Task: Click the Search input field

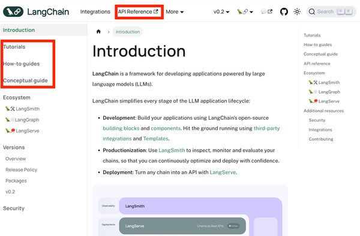Action: (331, 12)
